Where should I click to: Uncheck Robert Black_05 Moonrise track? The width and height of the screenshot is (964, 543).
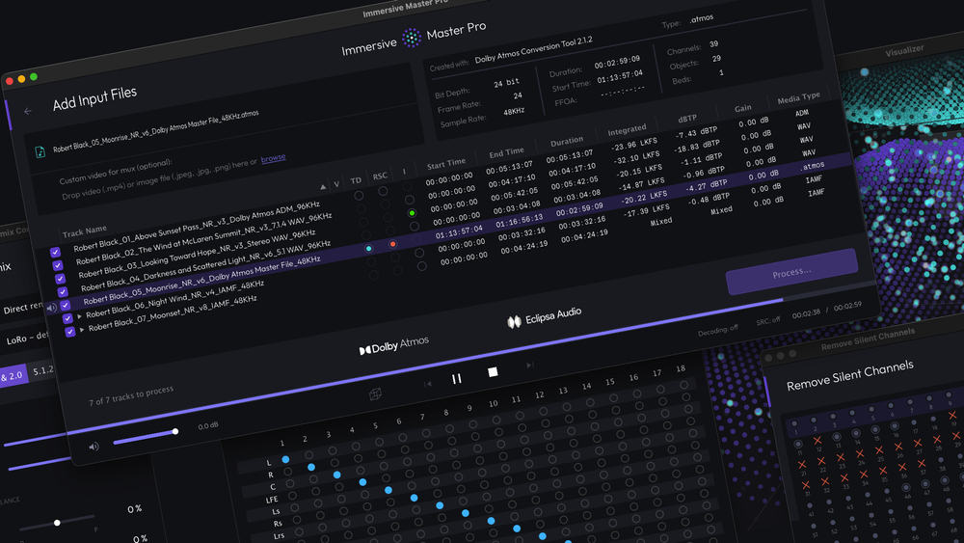click(66, 305)
